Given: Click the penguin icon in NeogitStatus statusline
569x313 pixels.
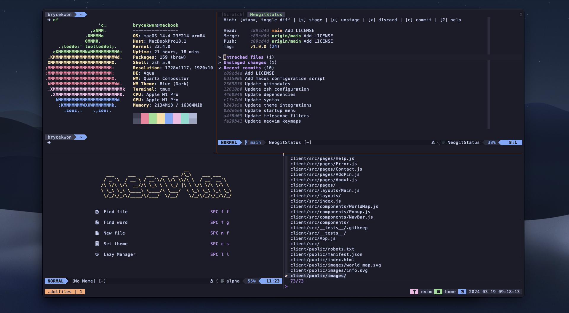Looking at the screenshot, I should [433, 142].
